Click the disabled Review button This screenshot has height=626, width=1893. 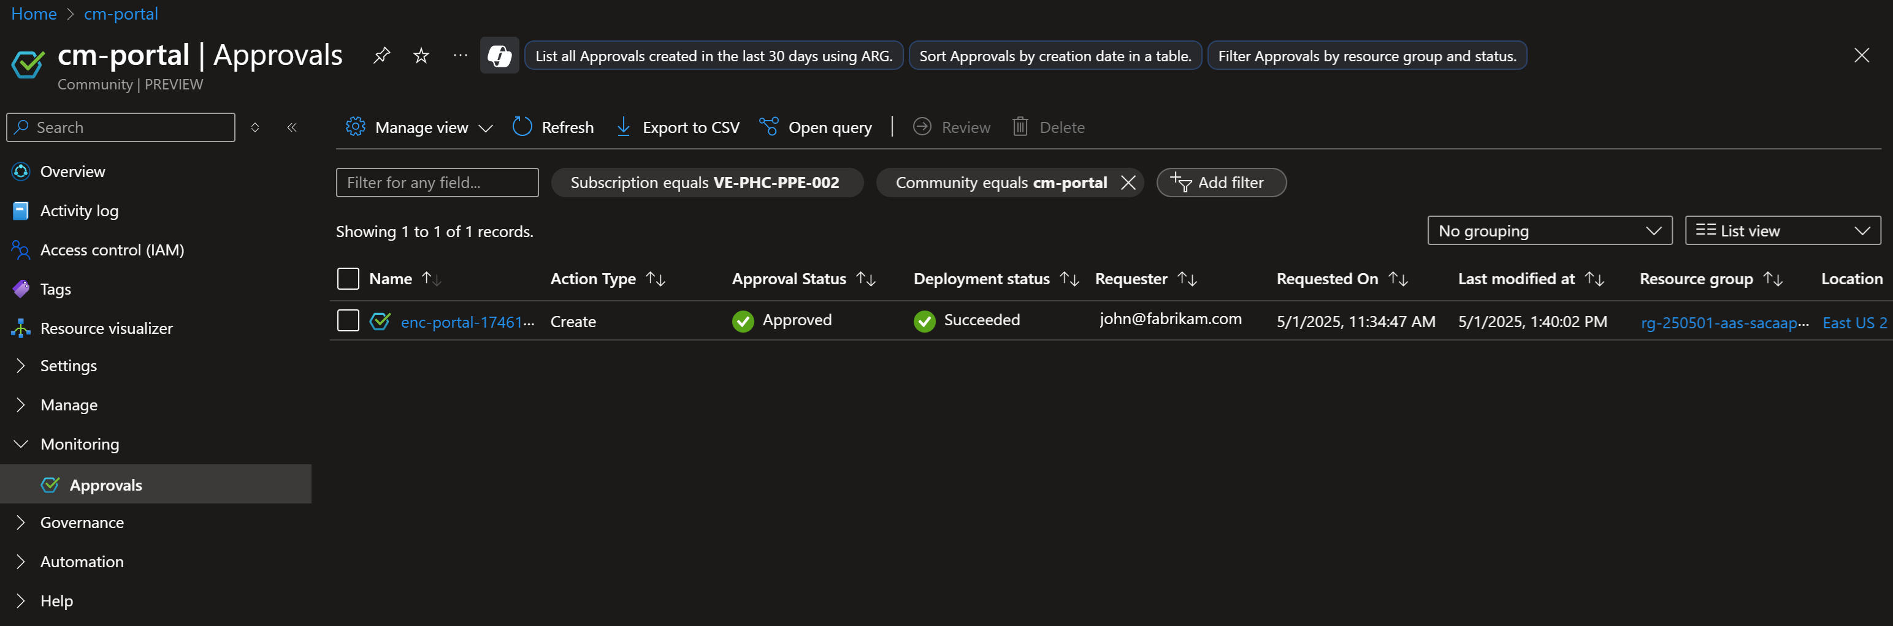pyautogui.click(x=952, y=127)
